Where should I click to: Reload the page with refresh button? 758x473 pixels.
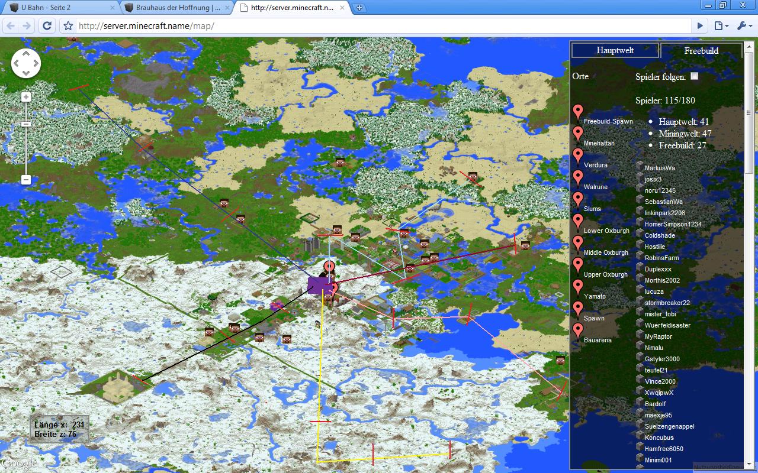[x=47, y=26]
